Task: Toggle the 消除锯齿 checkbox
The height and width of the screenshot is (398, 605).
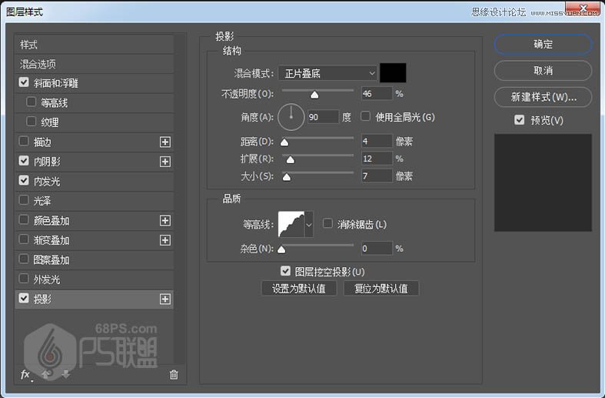Action: tap(328, 224)
